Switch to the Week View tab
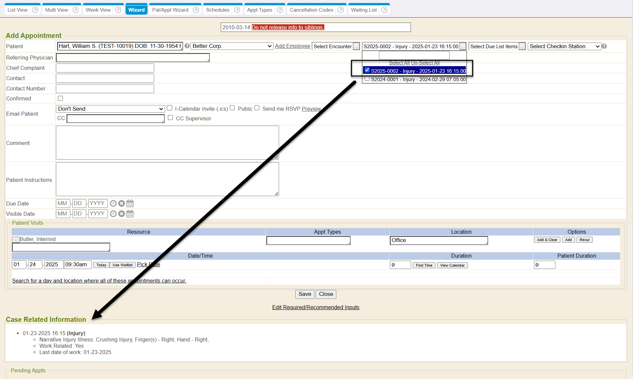The image size is (633, 379). click(98, 10)
